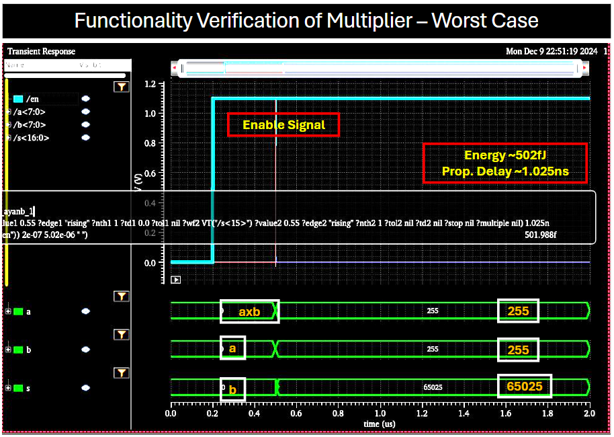
Task: Select the Transient Response window title
Action: [x=41, y=51]
